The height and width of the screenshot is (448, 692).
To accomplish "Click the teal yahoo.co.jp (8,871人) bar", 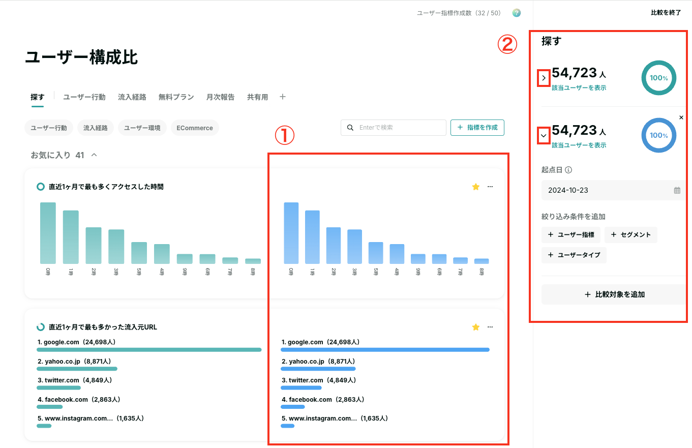I will 77,369.
